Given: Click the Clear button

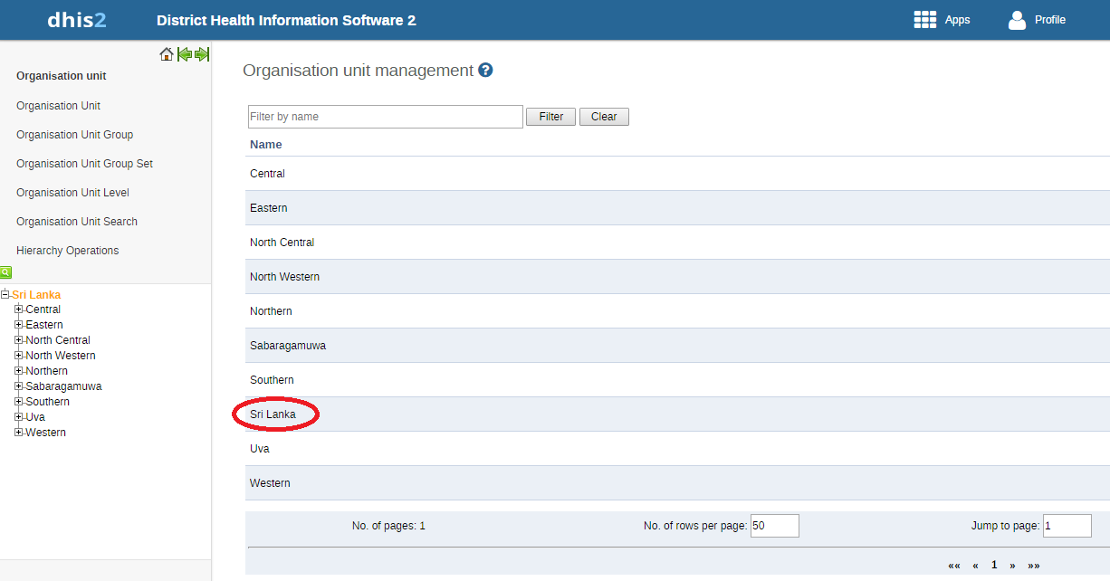Looking at the screenshot, I should click(x=604, y=117).
